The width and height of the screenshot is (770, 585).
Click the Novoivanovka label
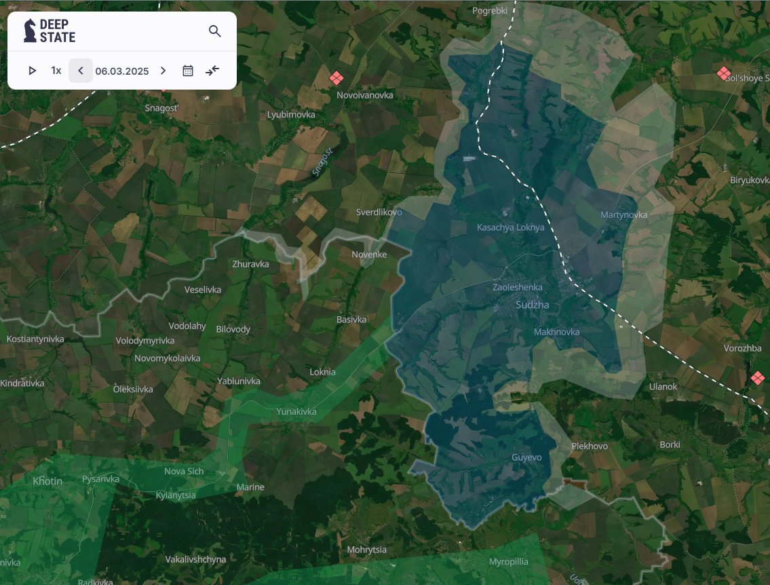[365, 95]
